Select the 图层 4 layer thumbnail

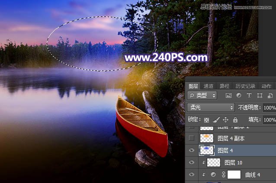tap(207, 150)
